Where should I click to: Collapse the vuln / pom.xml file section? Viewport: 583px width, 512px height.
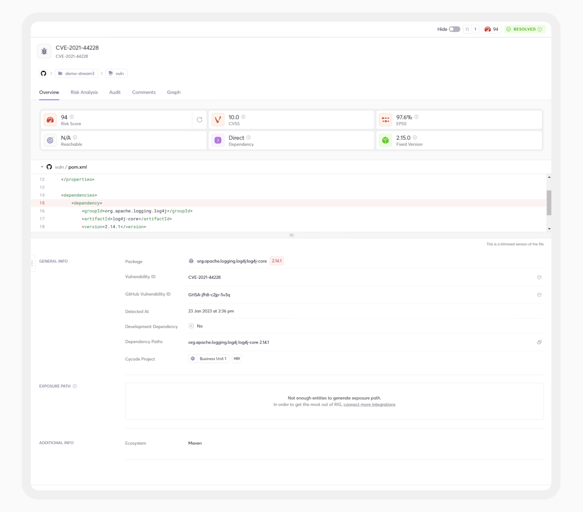(x=42, y=167)
